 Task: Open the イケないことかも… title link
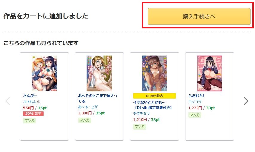[153, 105]
